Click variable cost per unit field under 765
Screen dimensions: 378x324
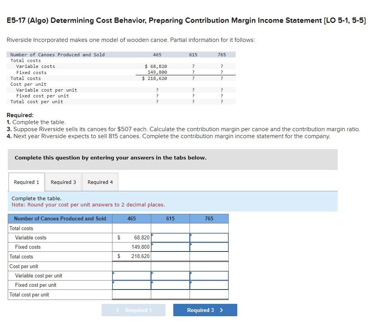209,276
